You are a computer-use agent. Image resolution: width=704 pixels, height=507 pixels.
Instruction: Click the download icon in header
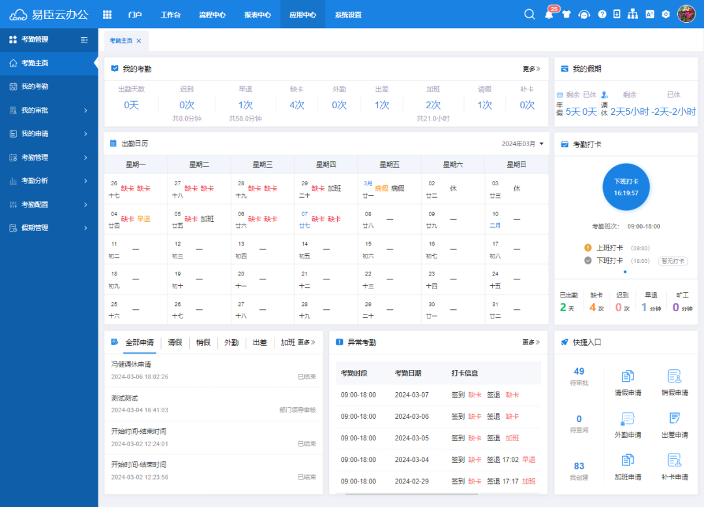[x=617, y=14]
